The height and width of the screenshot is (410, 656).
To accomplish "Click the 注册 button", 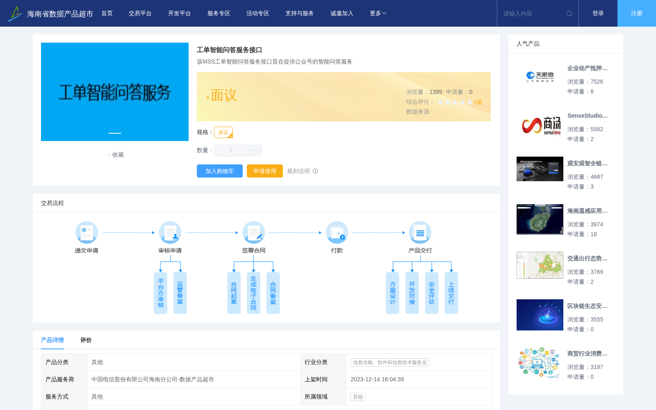I will click(x=637, y=14).
